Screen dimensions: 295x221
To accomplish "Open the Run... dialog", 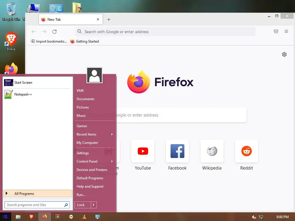I will (x=81, y=195).
